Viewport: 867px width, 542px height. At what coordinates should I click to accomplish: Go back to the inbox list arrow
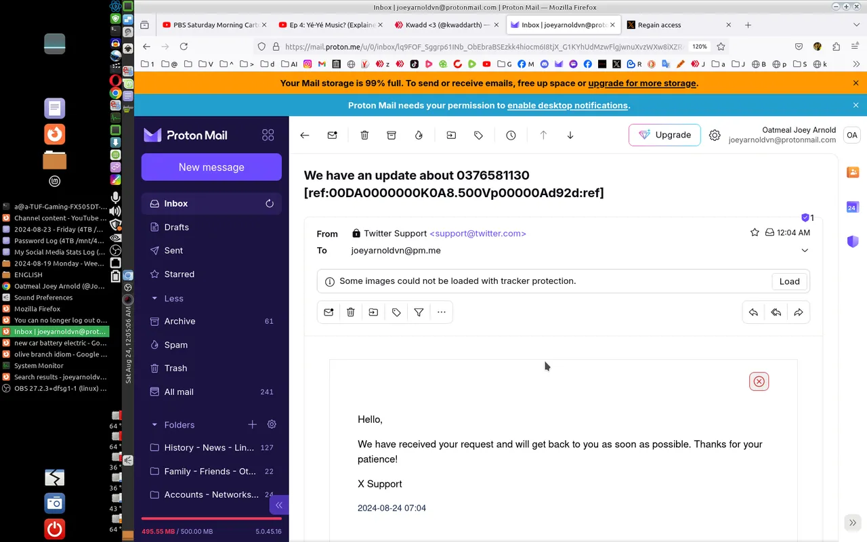point(305,135)
